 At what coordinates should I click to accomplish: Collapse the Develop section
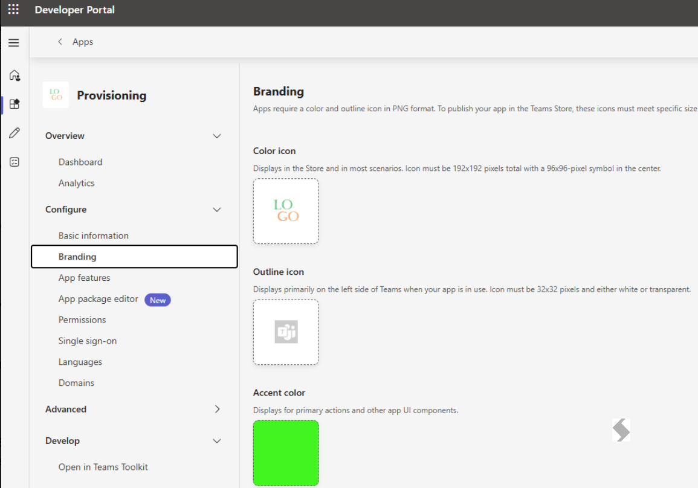[217, 441]
